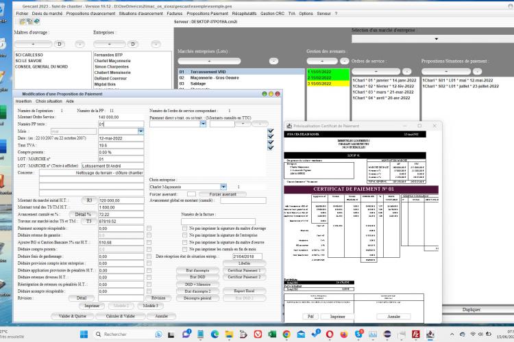
Task: Click the Valider & Quitter button
Action: click(73, 316)
